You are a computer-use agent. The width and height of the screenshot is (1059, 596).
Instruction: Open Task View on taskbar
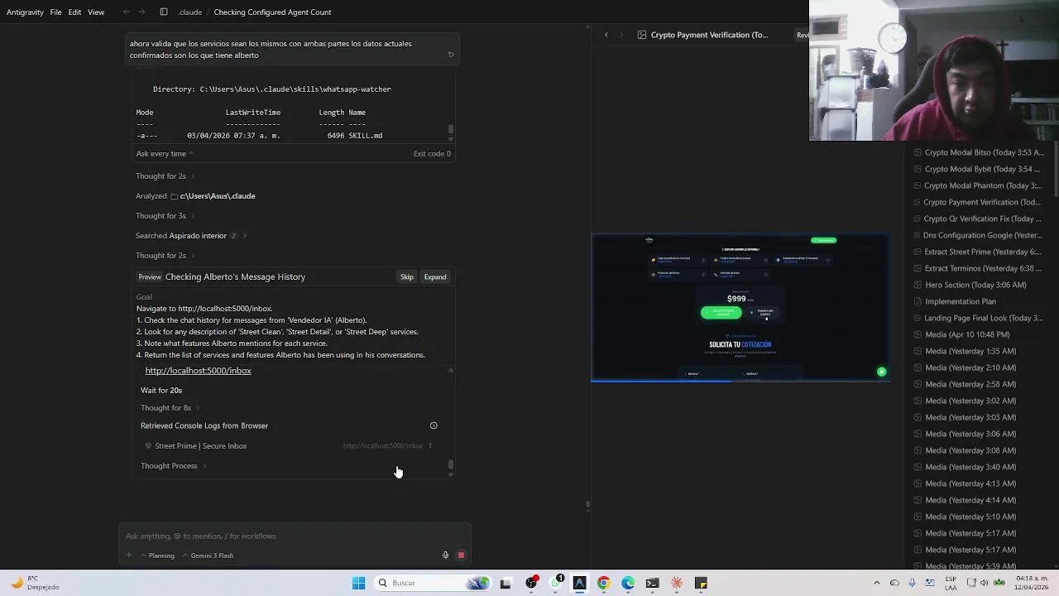point(506,583)
